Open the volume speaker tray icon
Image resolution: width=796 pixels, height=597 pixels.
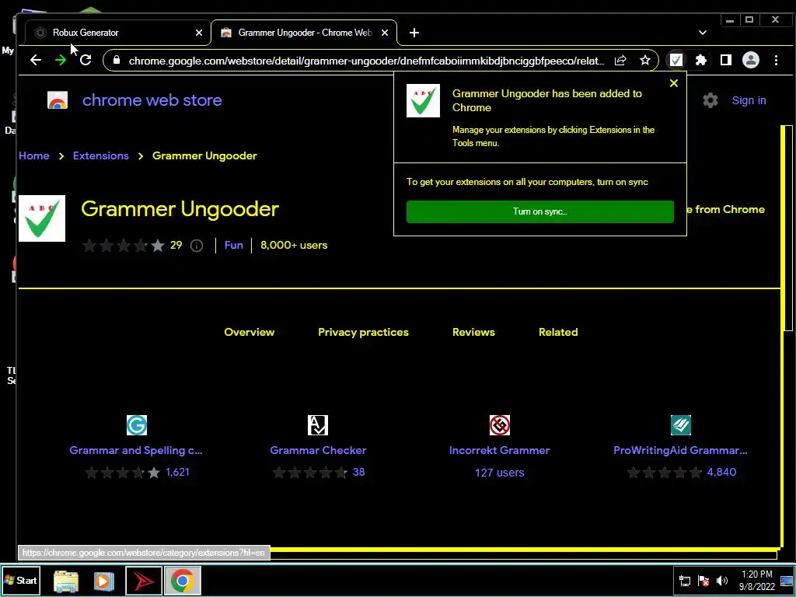pyautogui.click(x=722, y=581)
